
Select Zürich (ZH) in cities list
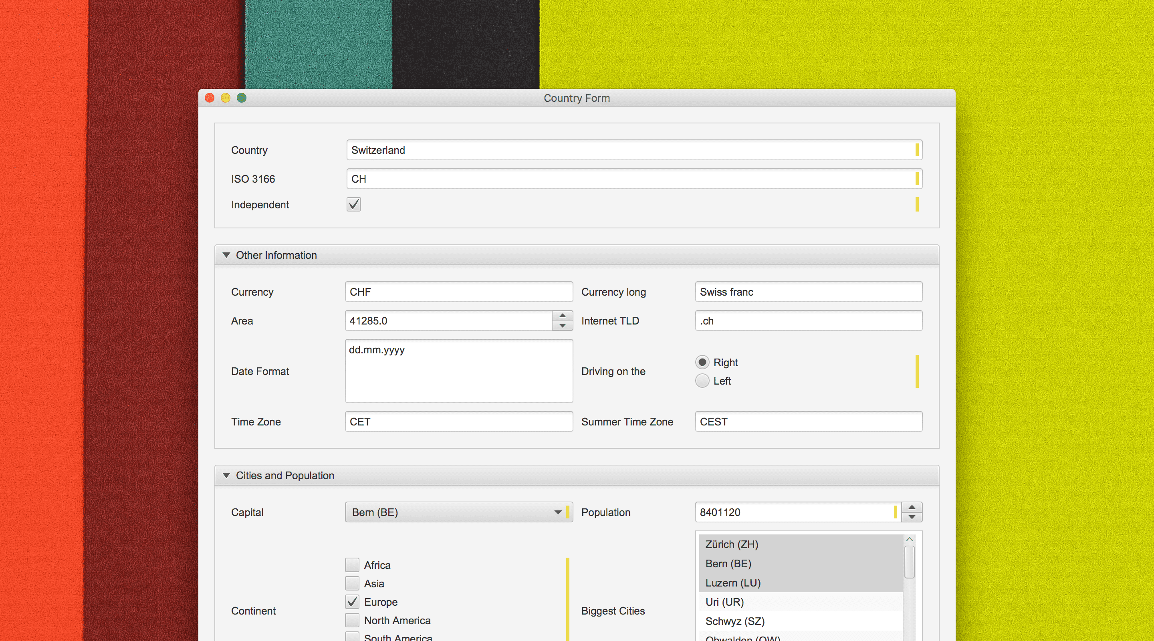731,544
